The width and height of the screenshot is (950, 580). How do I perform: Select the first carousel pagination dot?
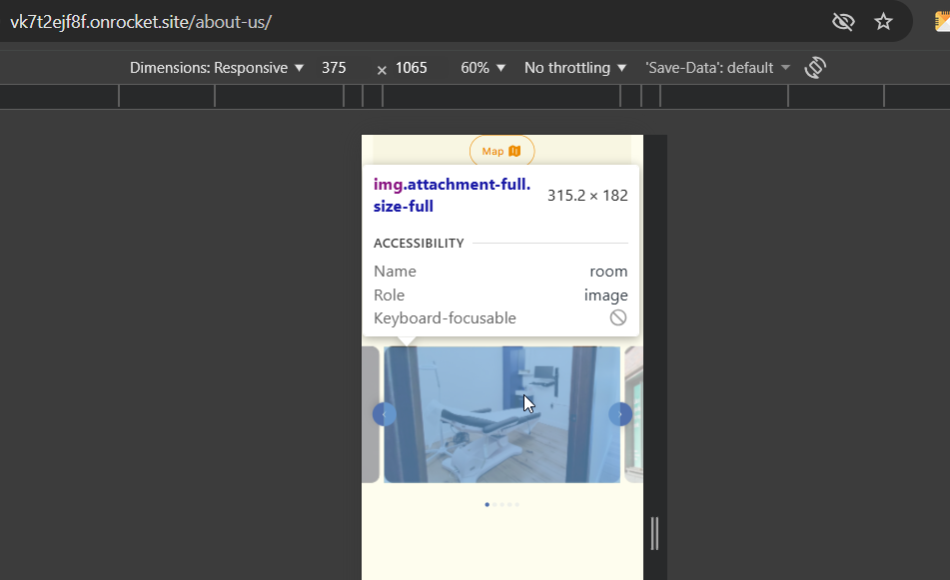(x=487, y=504)
